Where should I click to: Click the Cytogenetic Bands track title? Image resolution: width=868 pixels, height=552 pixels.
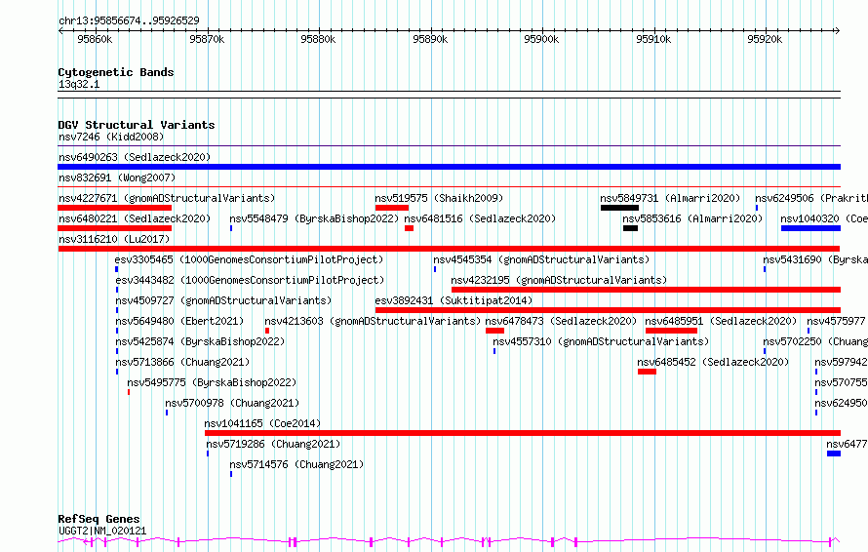[x=116, y=72]
